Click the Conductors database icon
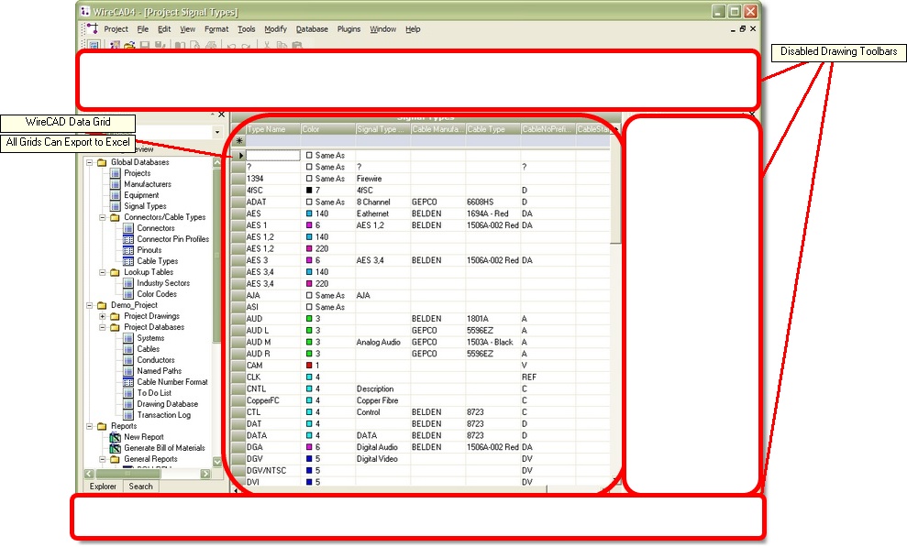This screenshot has width=907, height=547. [x=127, y=360]
